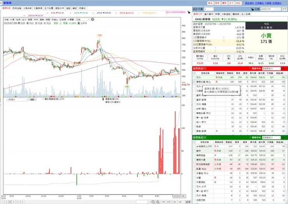Image resolution: width=288 pixels, height=204 pixels.
Task: Click help icon beside 1日籌碼集中 張 row
Action: (224, 37)
